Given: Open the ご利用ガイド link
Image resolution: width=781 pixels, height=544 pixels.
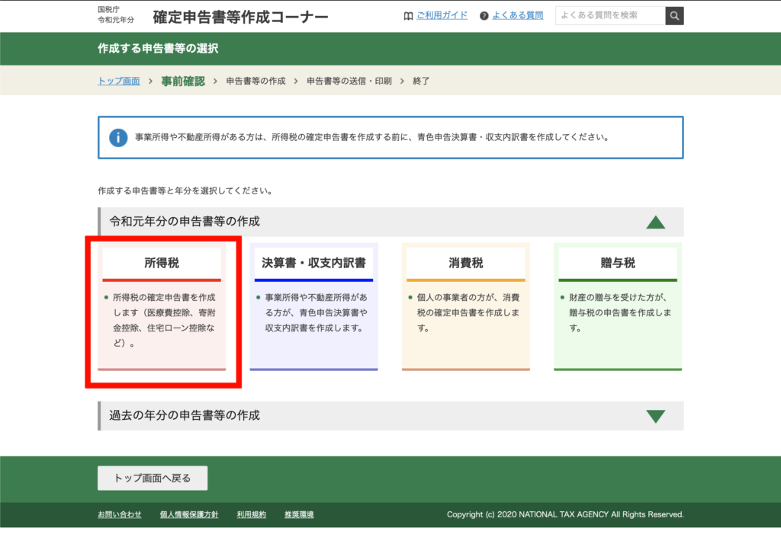Looking at the screenshot, I should coord(442,15).
